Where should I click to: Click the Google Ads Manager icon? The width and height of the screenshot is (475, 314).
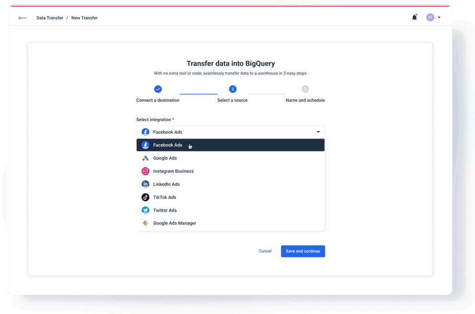click(x=145, y=223)
